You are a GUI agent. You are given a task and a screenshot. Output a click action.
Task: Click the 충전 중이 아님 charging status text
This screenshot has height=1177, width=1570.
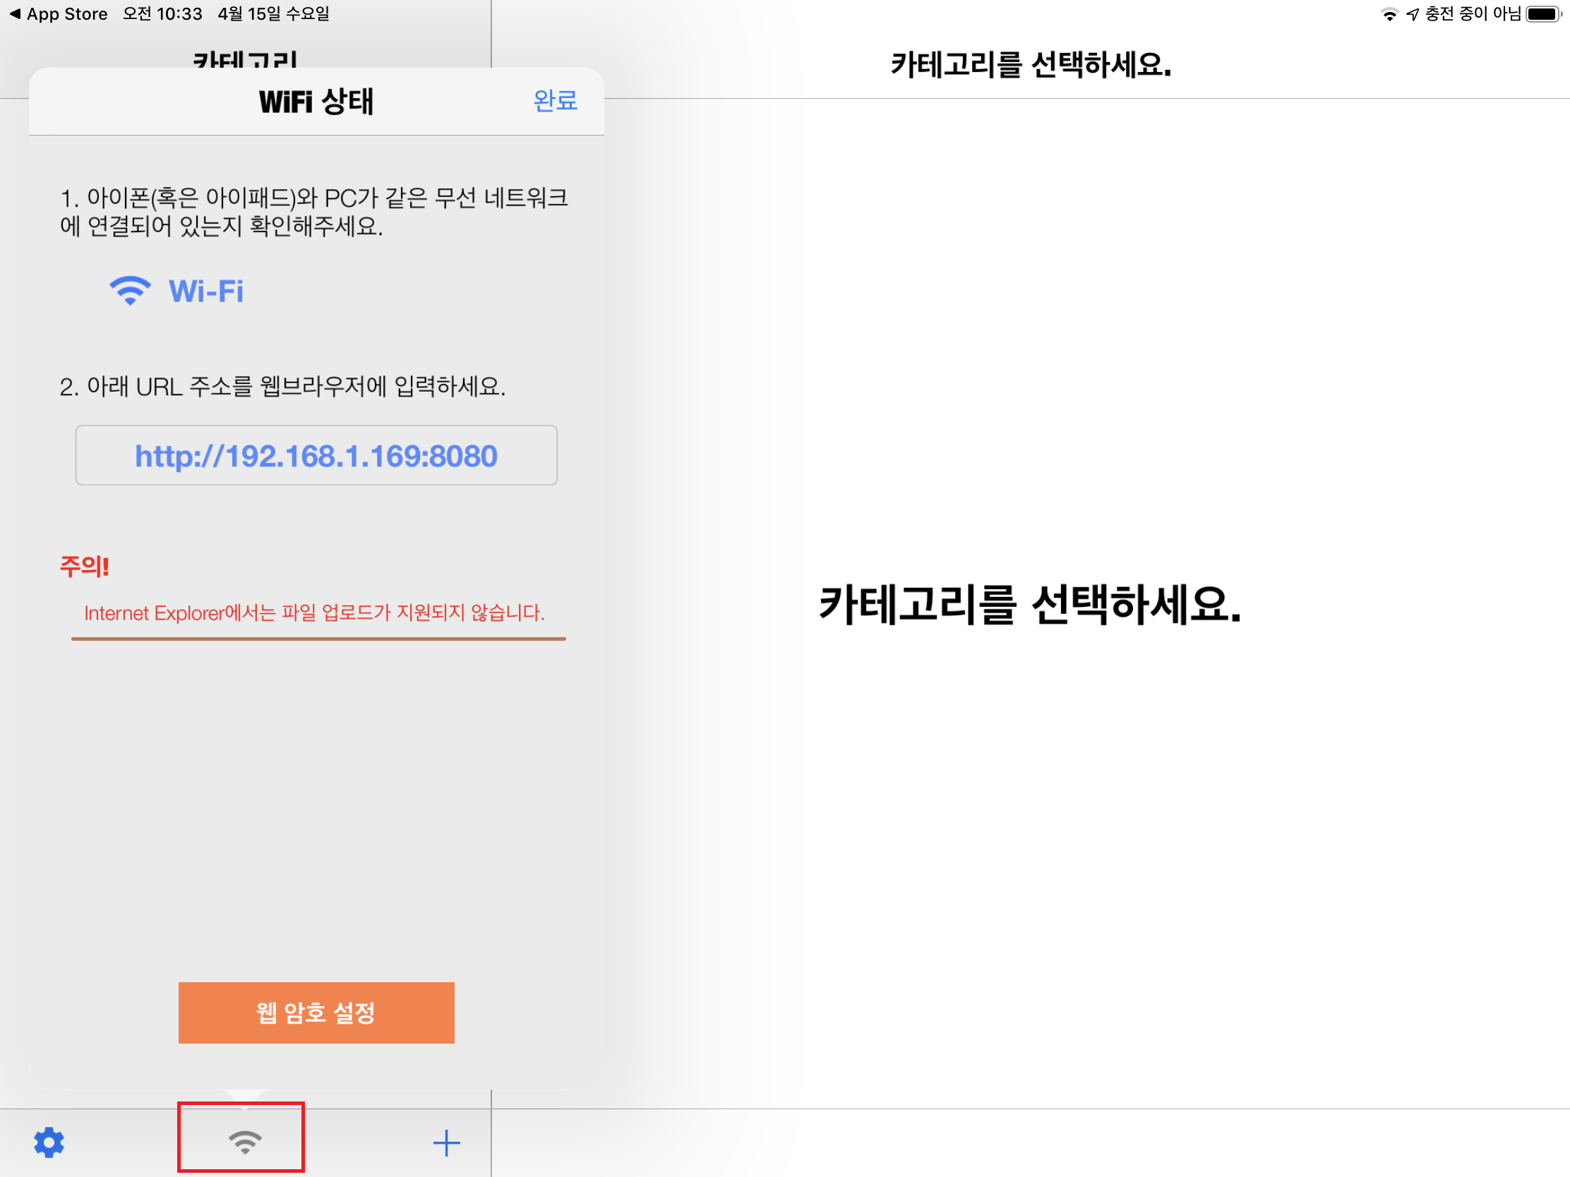1473,14
